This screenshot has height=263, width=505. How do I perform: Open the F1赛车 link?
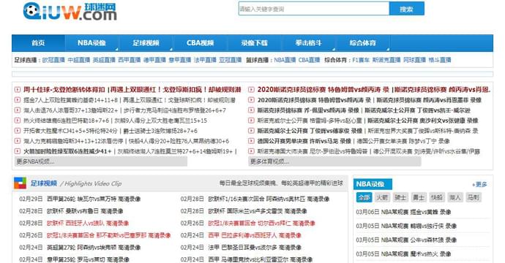(x=361, y=60)
